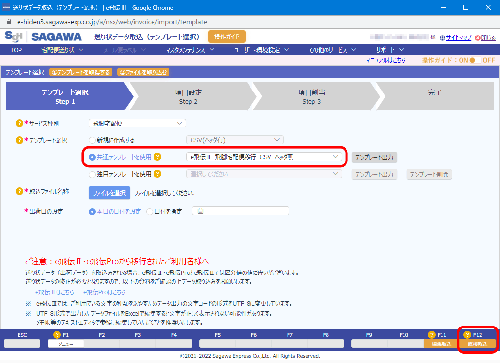Click the help icon on F11 key

pyautogui.click(x=431, y=335)
